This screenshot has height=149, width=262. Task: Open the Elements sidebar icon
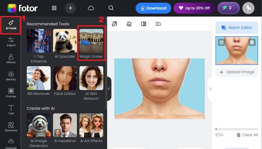tap(11, 127)
